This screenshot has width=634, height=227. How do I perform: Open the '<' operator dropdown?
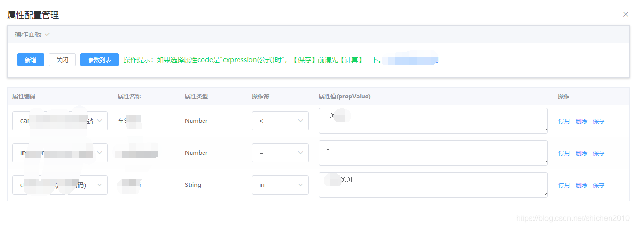pyautogui.click(x=280, y=121)
